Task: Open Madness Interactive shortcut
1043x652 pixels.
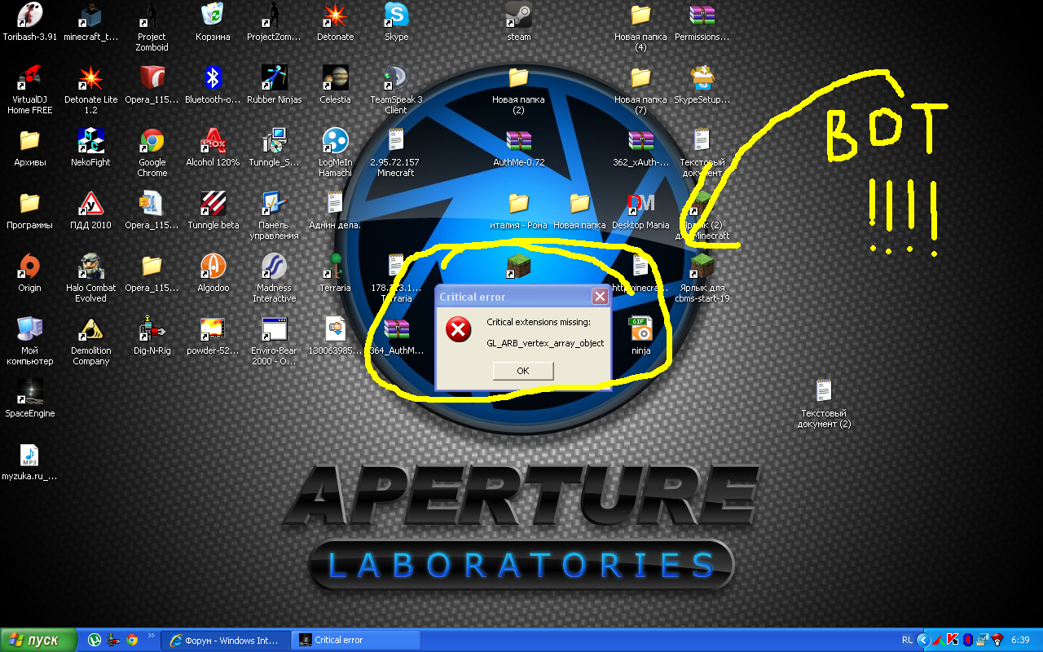Action: [274, 278]
